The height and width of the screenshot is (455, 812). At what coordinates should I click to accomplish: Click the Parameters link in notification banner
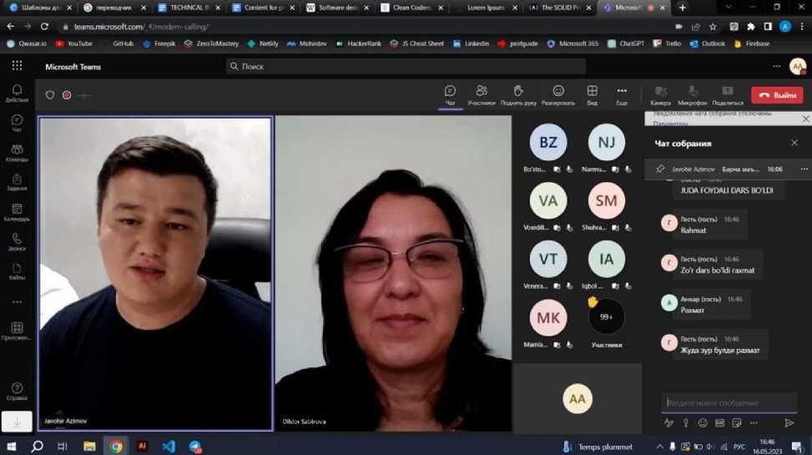(x=670, y=124)
